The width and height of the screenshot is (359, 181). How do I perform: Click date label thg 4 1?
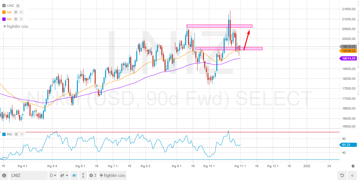pos(23,166)
